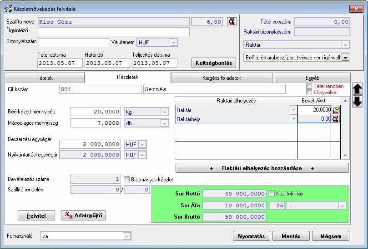Click the Mégsem button
368x249 pixels.
coord(331,236)
